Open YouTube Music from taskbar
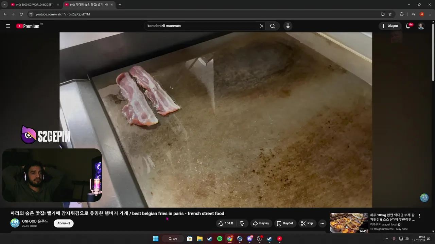This screenshot has height=244, width=435. click(279, 239)
